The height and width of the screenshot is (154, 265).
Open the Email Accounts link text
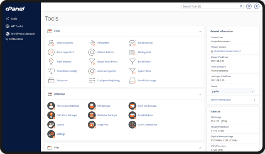point(65,43)
